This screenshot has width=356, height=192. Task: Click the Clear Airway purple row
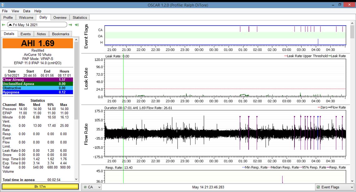38,80
